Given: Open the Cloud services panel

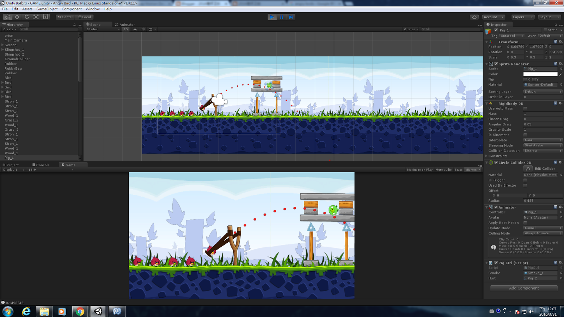Looking at the screenshot, I should pos(474,17).
